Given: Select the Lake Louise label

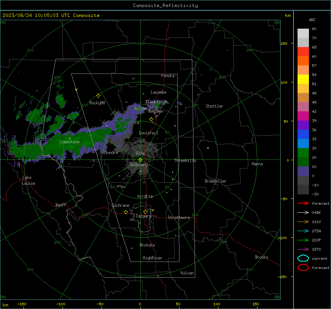Looking at the screenshot, I should (x=28, y=180).
